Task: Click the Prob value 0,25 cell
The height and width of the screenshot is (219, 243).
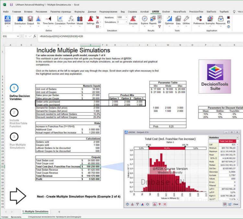Action: (x=171, y=126)
